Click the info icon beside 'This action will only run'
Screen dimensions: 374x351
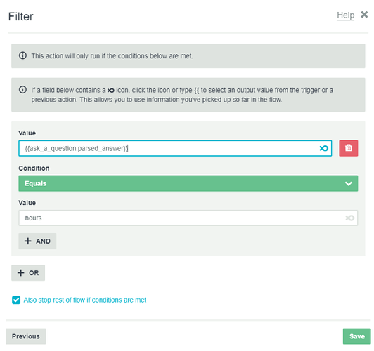(22, 55)
